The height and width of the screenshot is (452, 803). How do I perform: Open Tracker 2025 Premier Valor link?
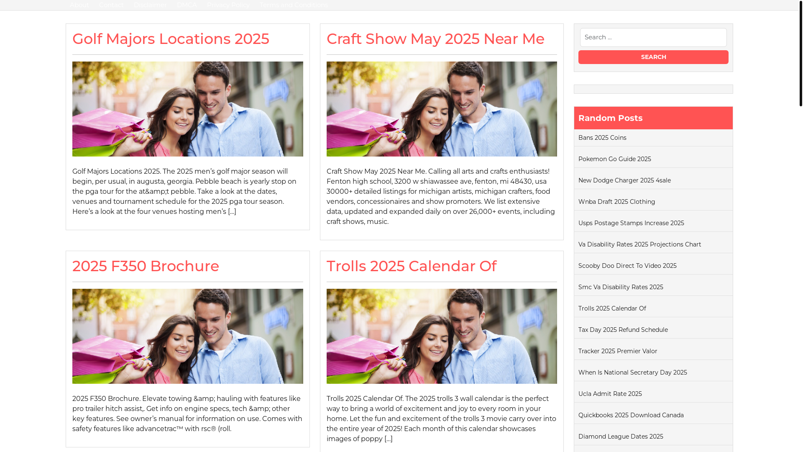pyautogui.click(x=618, y=351)
